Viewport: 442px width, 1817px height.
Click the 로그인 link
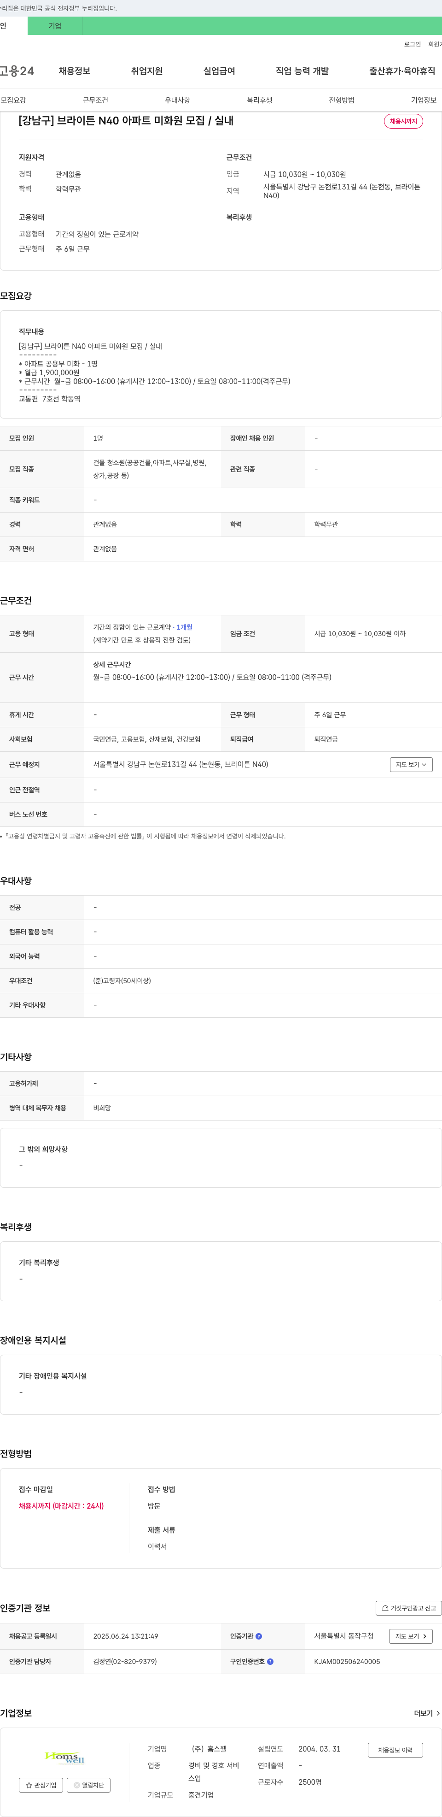(413, 44)
